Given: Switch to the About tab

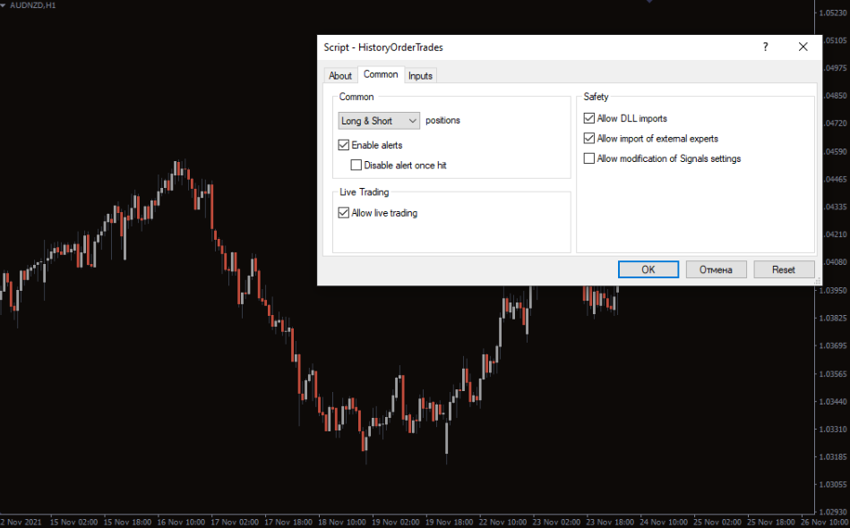Looking at the screenshot, I should (x=339, y=76).
